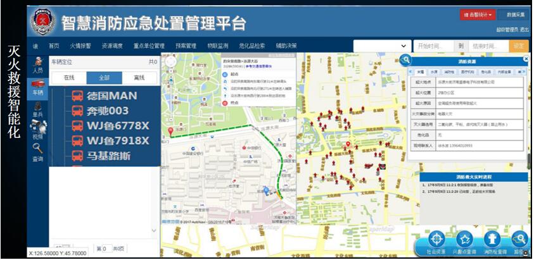Open the 火情报警 menu item
Image resolution: width=534 pixels, height=260 pixels.
coord(80,46)
